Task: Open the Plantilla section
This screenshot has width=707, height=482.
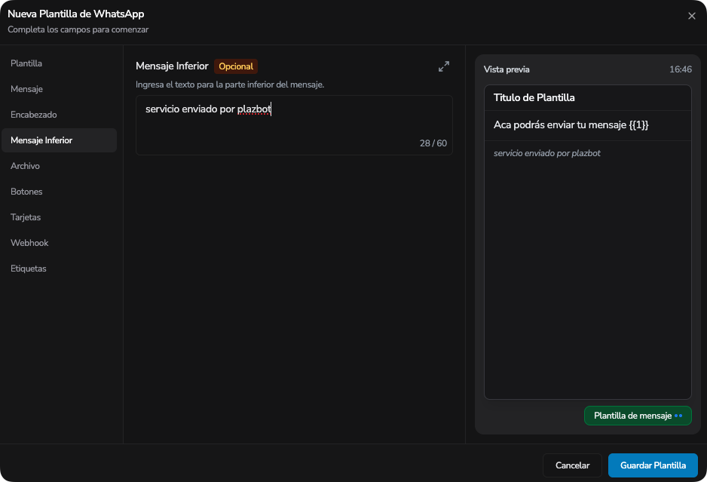Action: click(x=59, y=63)
